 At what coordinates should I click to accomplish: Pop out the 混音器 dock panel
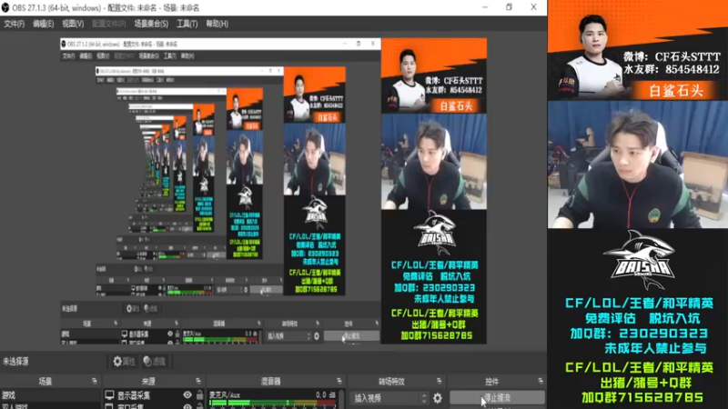(339, 381)
